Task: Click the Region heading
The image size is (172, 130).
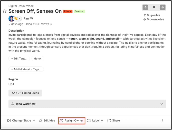Action: (13, 79)
